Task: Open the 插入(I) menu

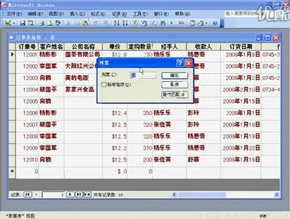Action: (77, 14)
